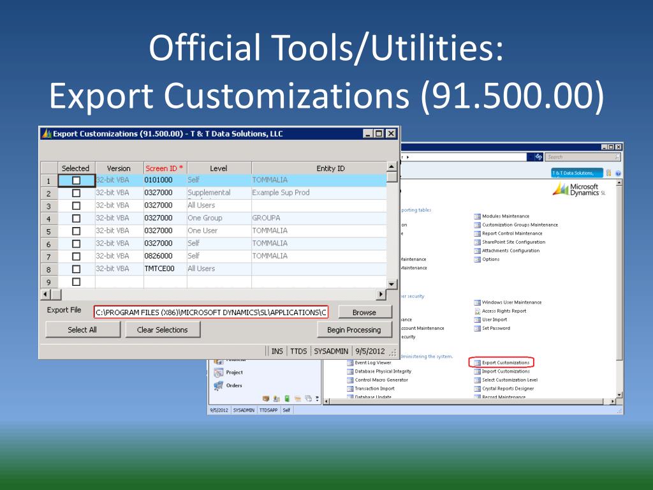This screenshot has height=490, width=653.
Task: Click the Level column header
Action: click(219, 168)
